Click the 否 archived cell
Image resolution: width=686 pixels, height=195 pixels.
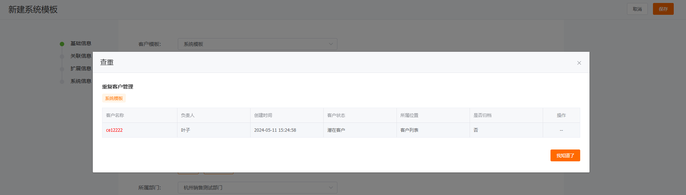click(x=506, y=130)
